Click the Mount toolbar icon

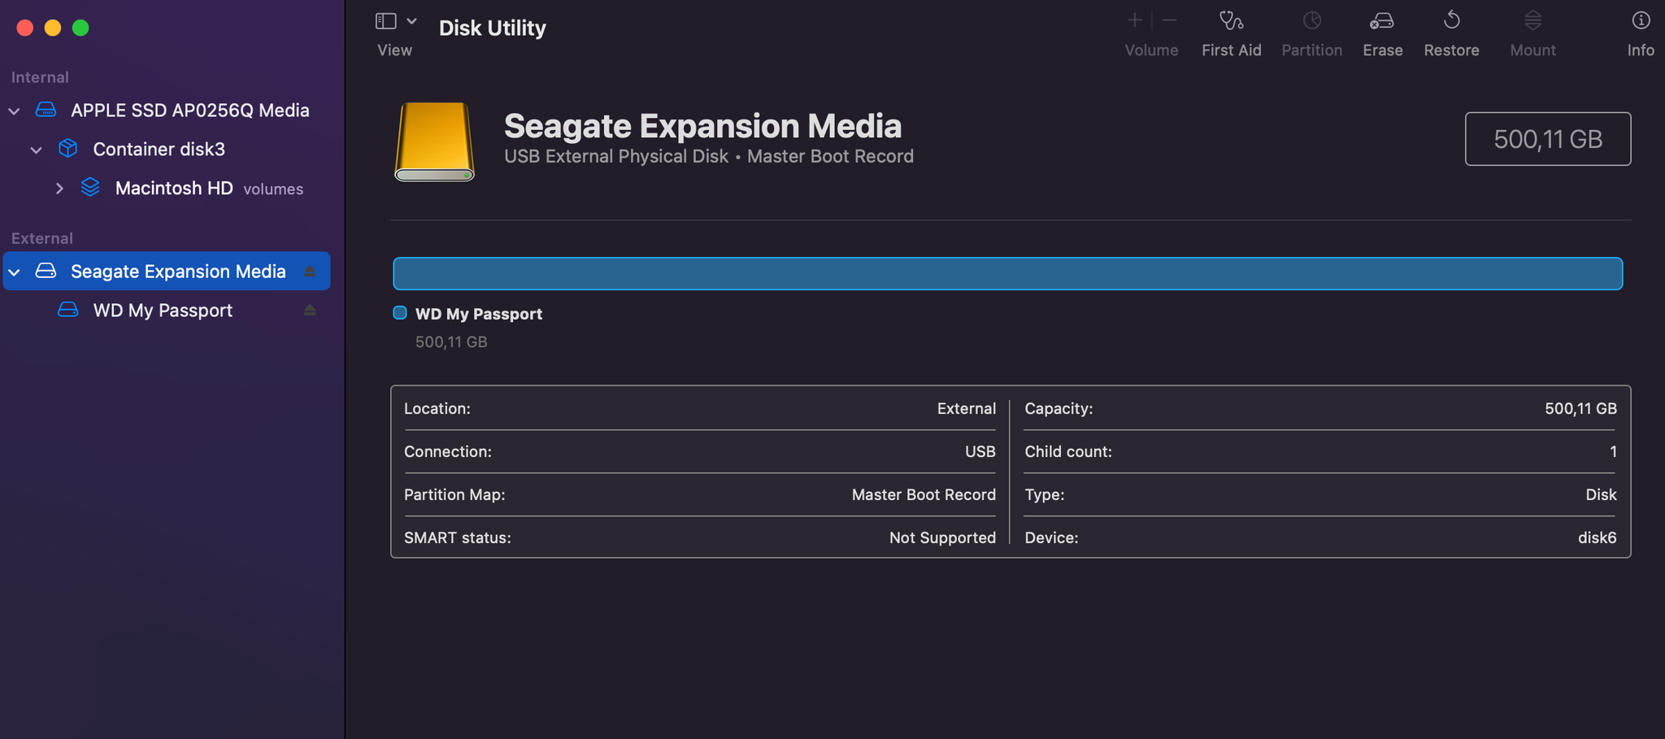click(x=1533, y=20)
